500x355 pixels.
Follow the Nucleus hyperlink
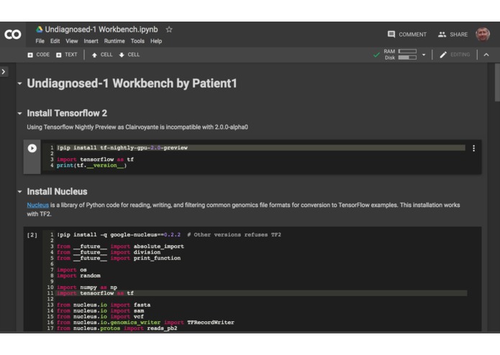(x=37, y=206)
